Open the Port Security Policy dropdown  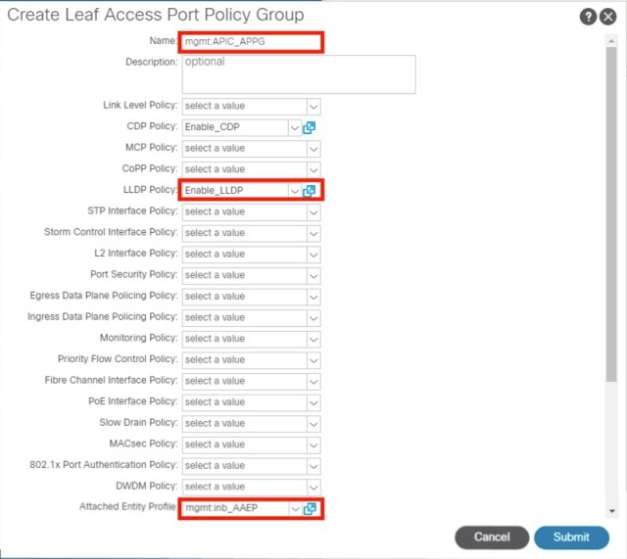(x=313, y=275)
